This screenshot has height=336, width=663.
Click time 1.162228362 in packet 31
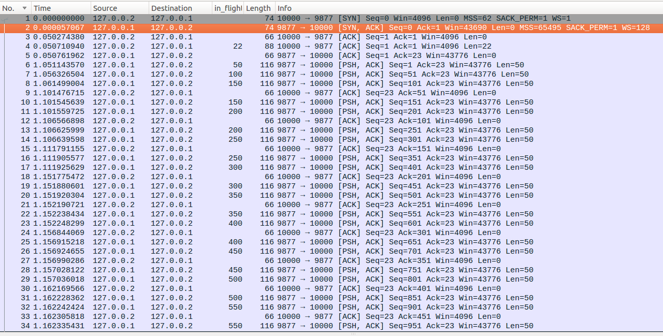[59, 298]
